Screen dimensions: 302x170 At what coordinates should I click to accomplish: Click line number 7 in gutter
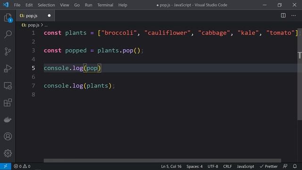point(34,85)
